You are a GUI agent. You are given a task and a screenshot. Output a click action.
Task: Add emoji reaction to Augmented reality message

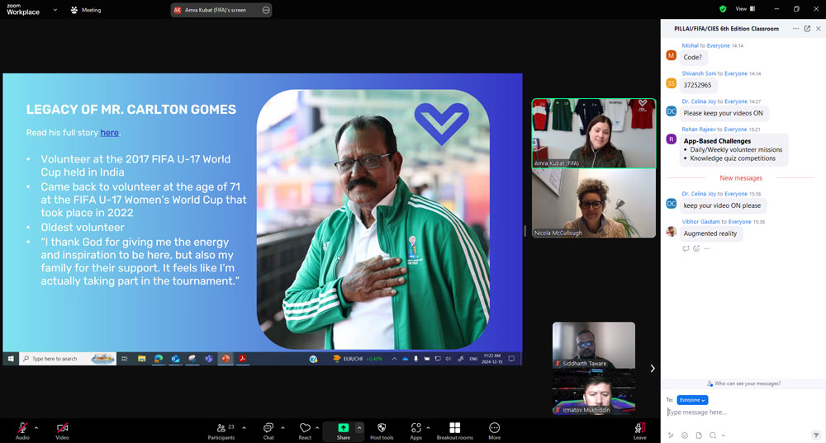(x=697, y=248)
